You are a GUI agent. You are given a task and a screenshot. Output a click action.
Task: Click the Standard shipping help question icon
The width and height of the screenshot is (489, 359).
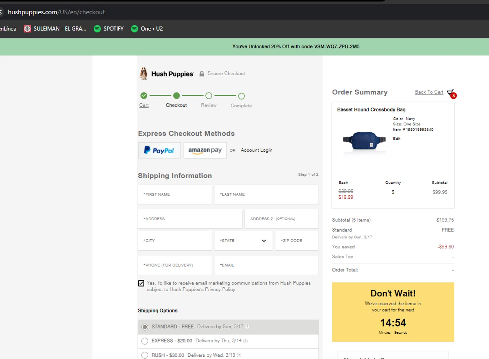[247, 327]
